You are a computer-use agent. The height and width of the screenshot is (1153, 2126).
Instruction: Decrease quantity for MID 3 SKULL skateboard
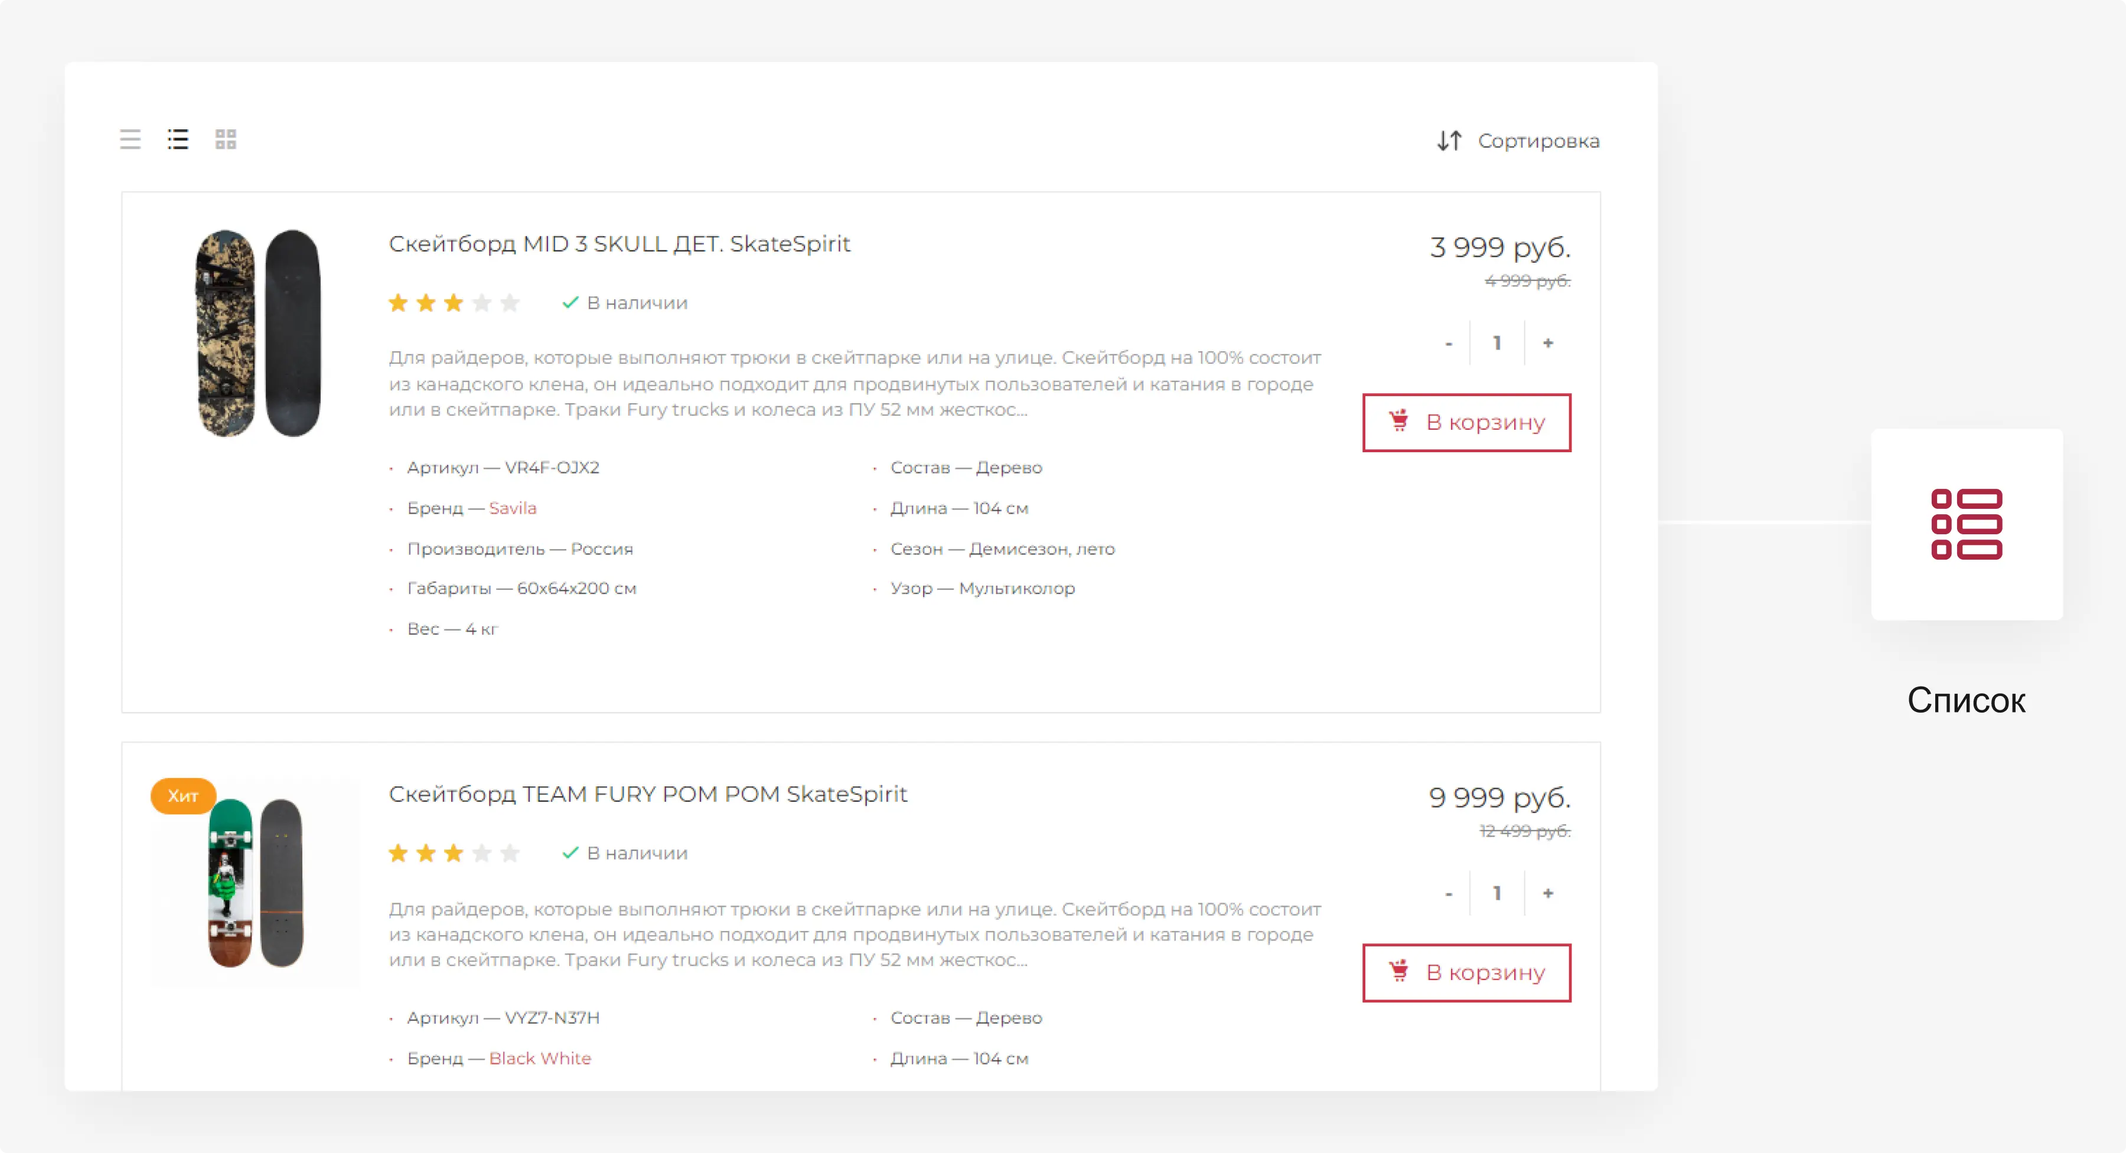click(x=1449, y=342)
